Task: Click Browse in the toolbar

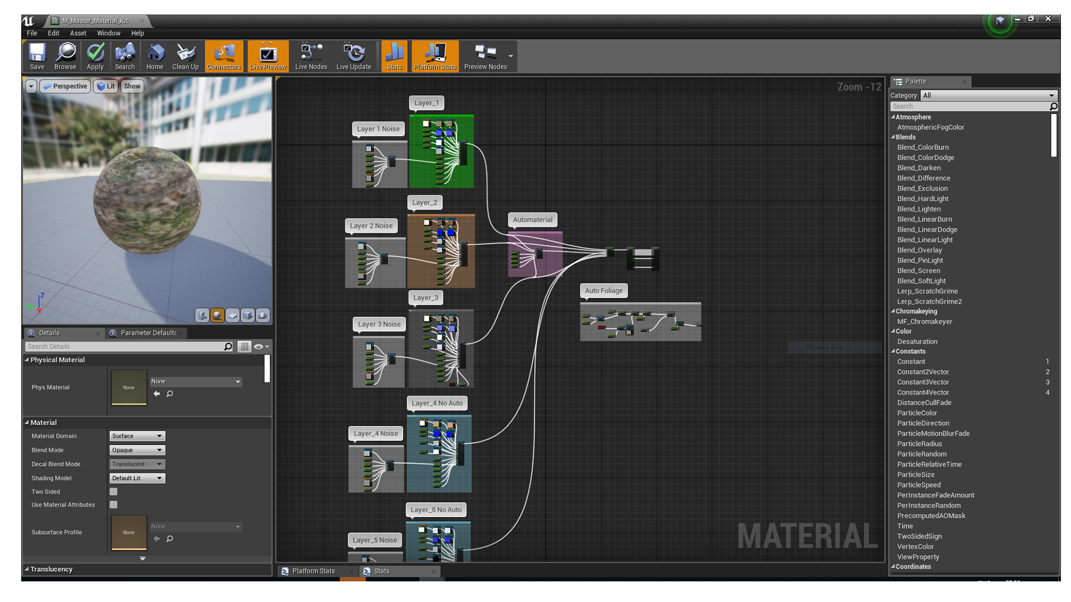Action: [65, 56]
